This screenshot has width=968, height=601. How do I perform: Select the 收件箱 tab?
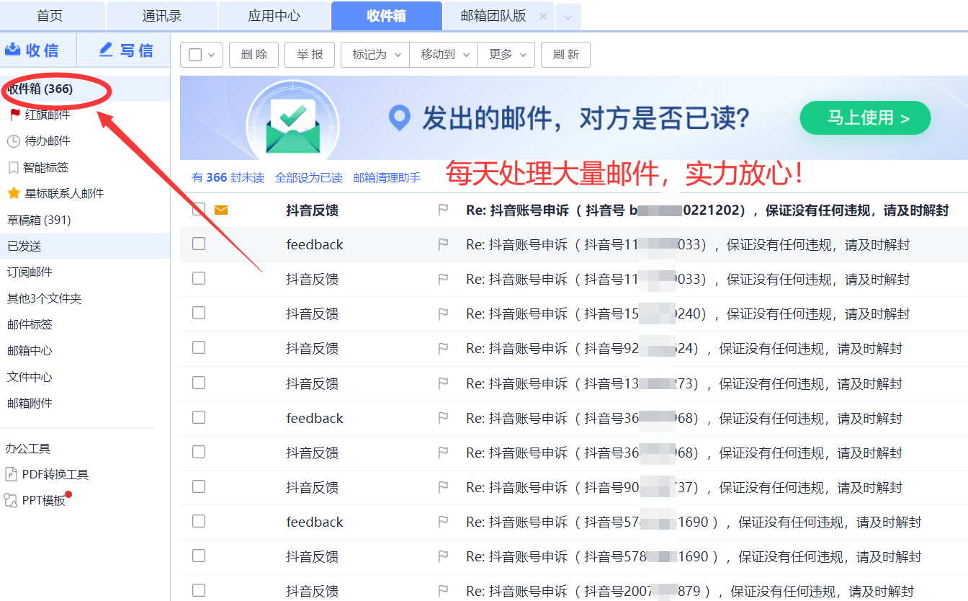point(387,16)
